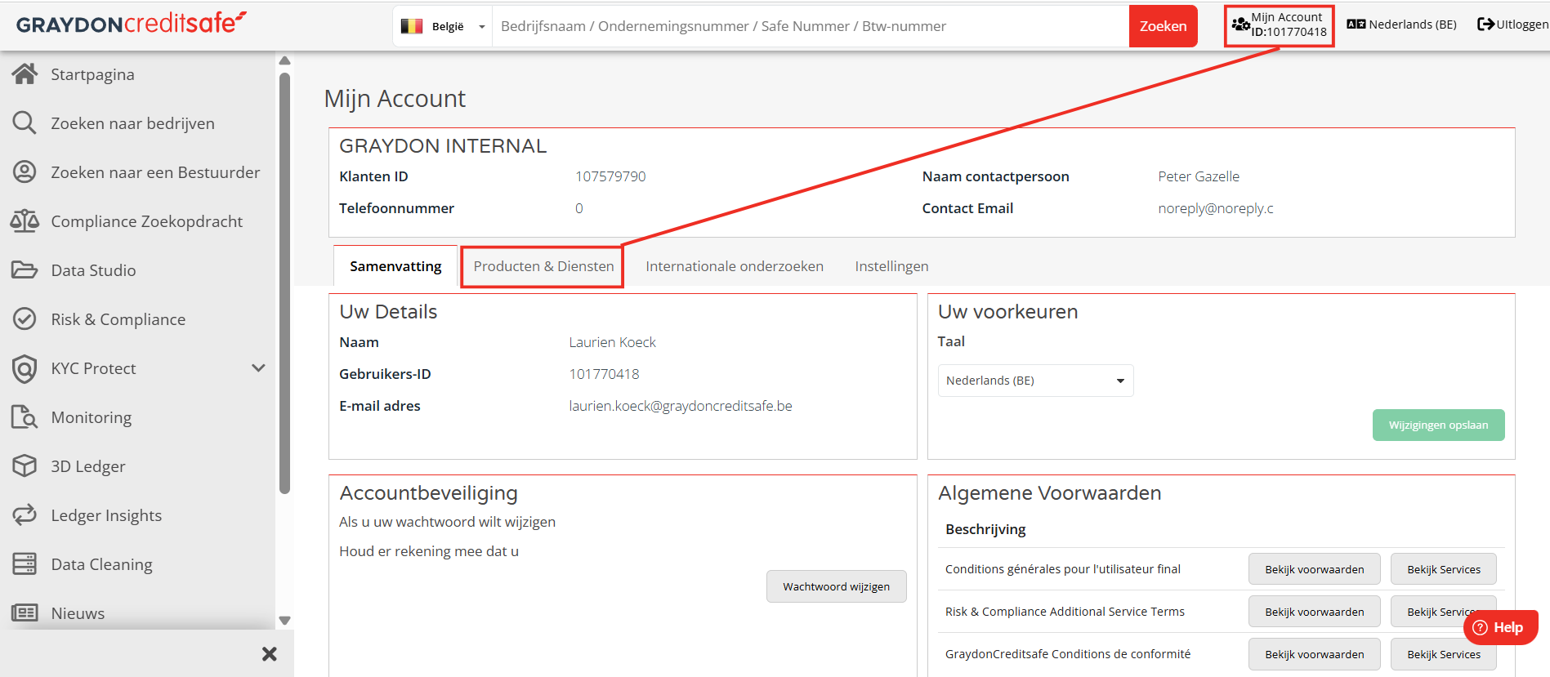1550x677 pixels.
Task: Click the arrows icon for Ledger Insights
Action: (25, 515)
